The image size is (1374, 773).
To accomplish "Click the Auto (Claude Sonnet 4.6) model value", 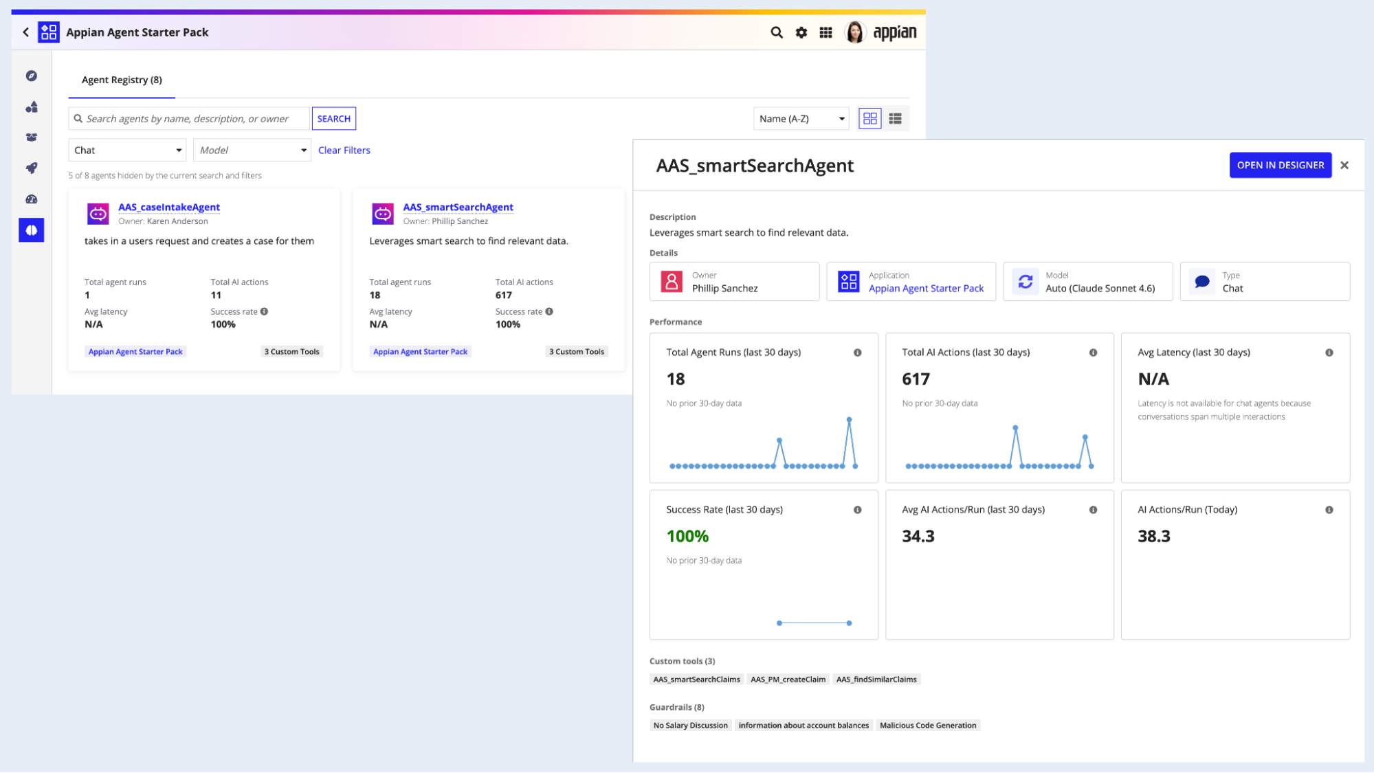I will click(1100, 289).
